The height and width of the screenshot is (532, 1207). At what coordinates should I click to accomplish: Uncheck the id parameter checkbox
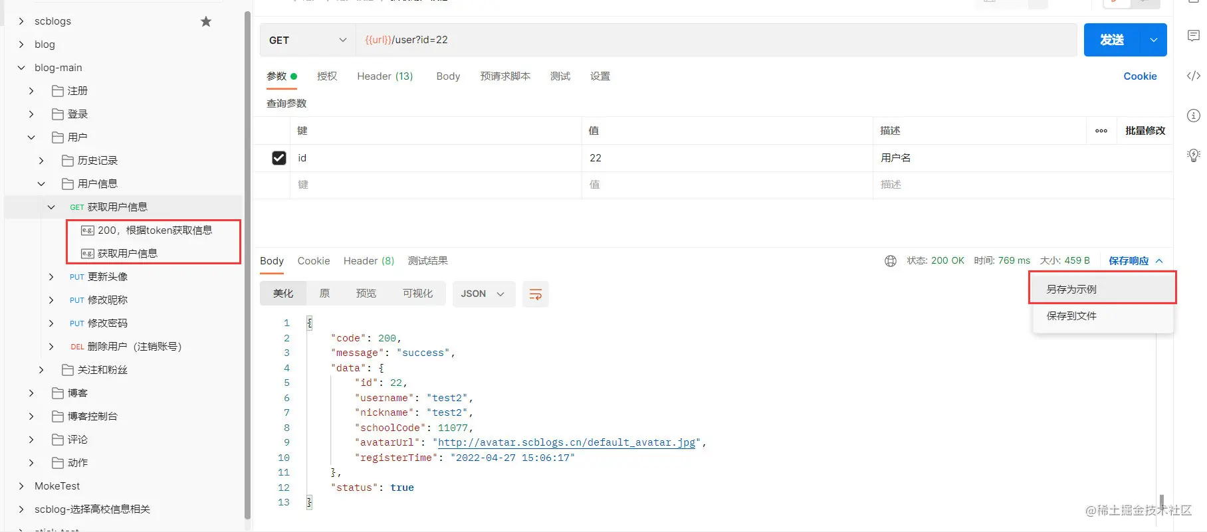point(279,158)
